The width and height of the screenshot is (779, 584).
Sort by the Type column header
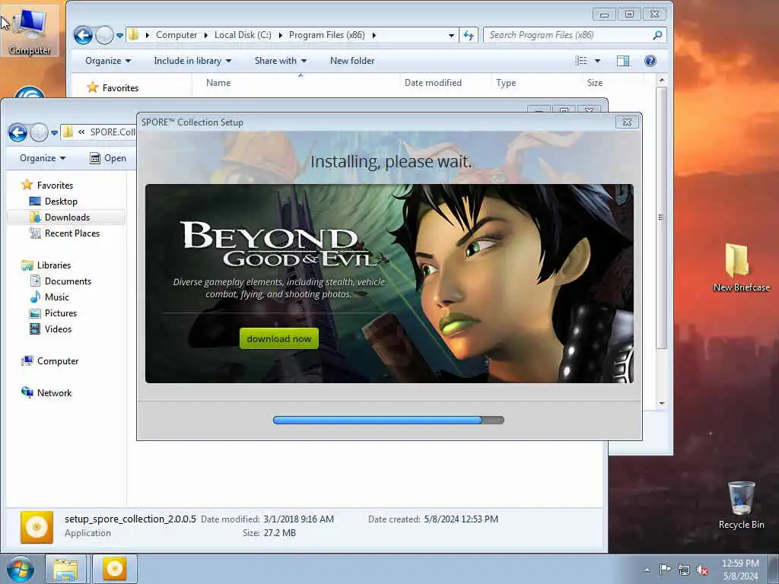coord(536,83)
